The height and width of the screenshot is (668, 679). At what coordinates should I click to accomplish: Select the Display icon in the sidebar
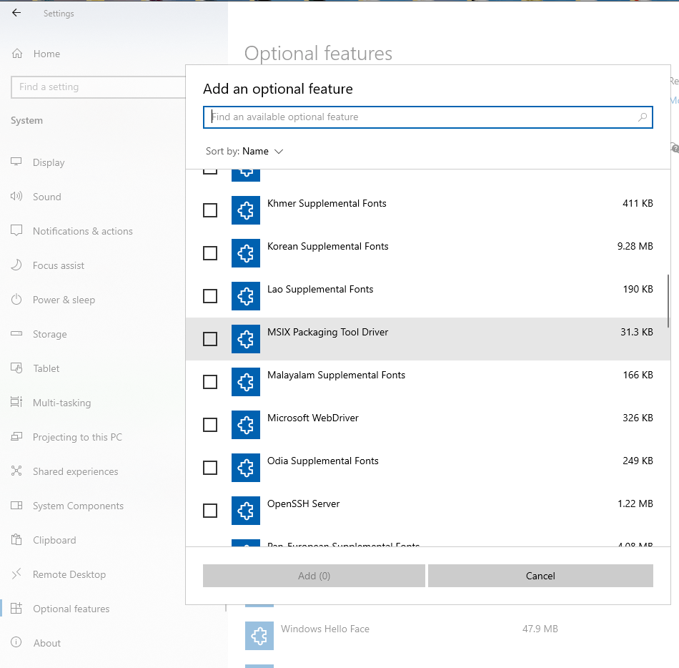(16, 162)
